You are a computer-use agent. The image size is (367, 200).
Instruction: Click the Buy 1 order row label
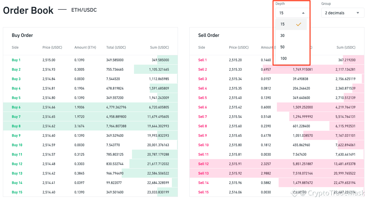16,60
